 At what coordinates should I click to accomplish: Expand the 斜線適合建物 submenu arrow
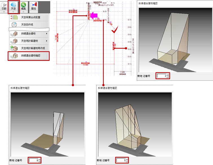pos(46,34)
